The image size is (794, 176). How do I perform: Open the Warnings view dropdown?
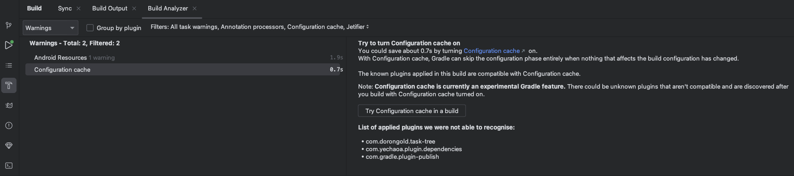(50, 28)
